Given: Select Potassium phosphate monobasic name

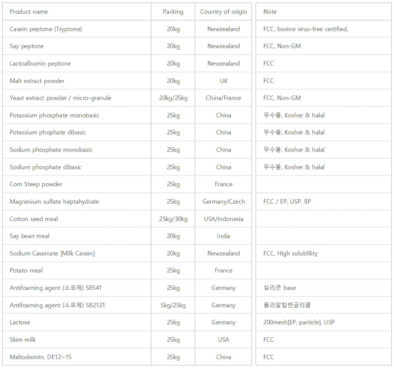Looking at the screenshot, I should (x=55, y=115).
